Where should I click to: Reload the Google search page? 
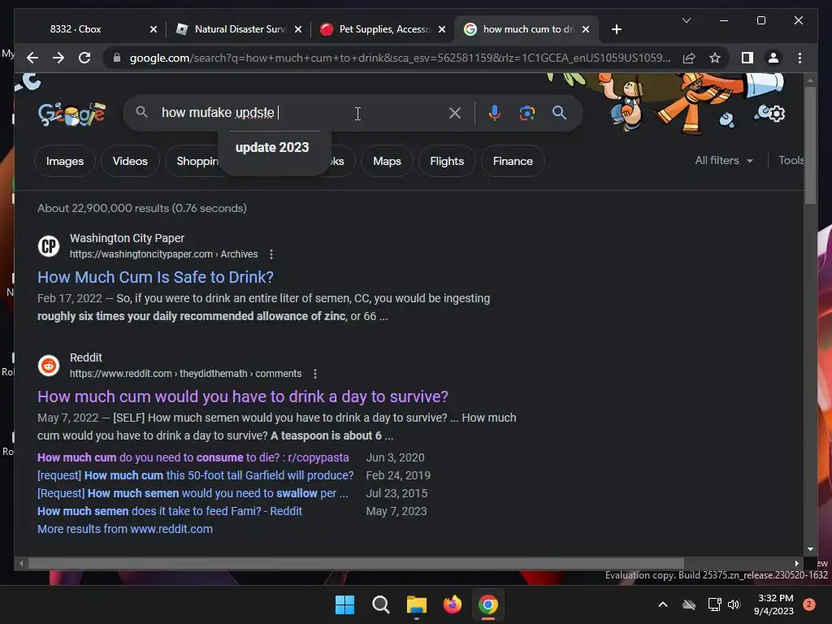(84, 58)
